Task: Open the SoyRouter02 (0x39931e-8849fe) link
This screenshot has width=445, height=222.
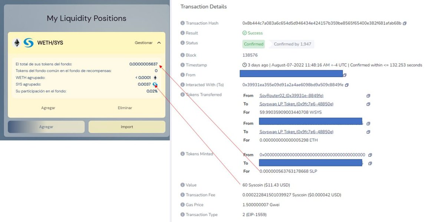Action: (291, 96)
